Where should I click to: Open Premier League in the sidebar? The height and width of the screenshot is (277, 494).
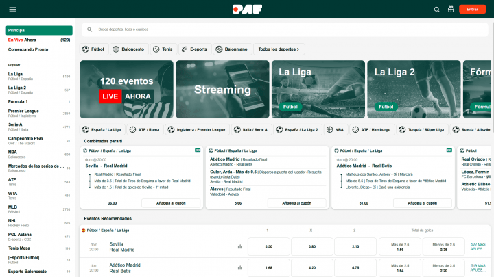[39, 113]
